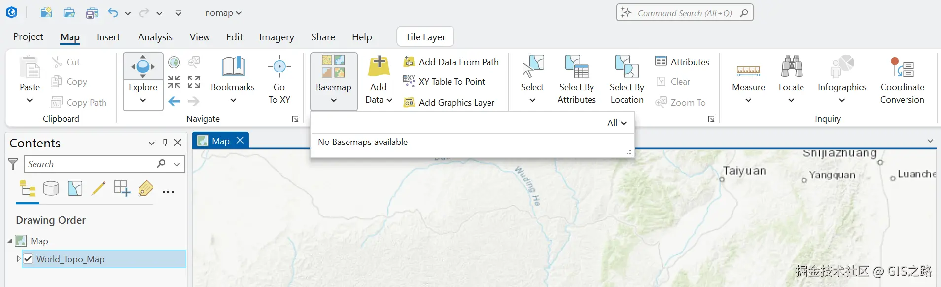Open the Measure tool
Image resolution: width=941 pixels, height=287 pixels.
[x=748, y=79]
